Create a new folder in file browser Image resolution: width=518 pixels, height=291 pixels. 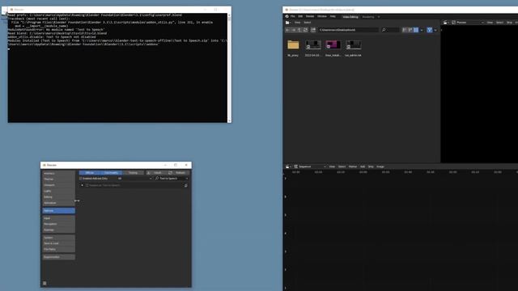(x=313, y=30)
